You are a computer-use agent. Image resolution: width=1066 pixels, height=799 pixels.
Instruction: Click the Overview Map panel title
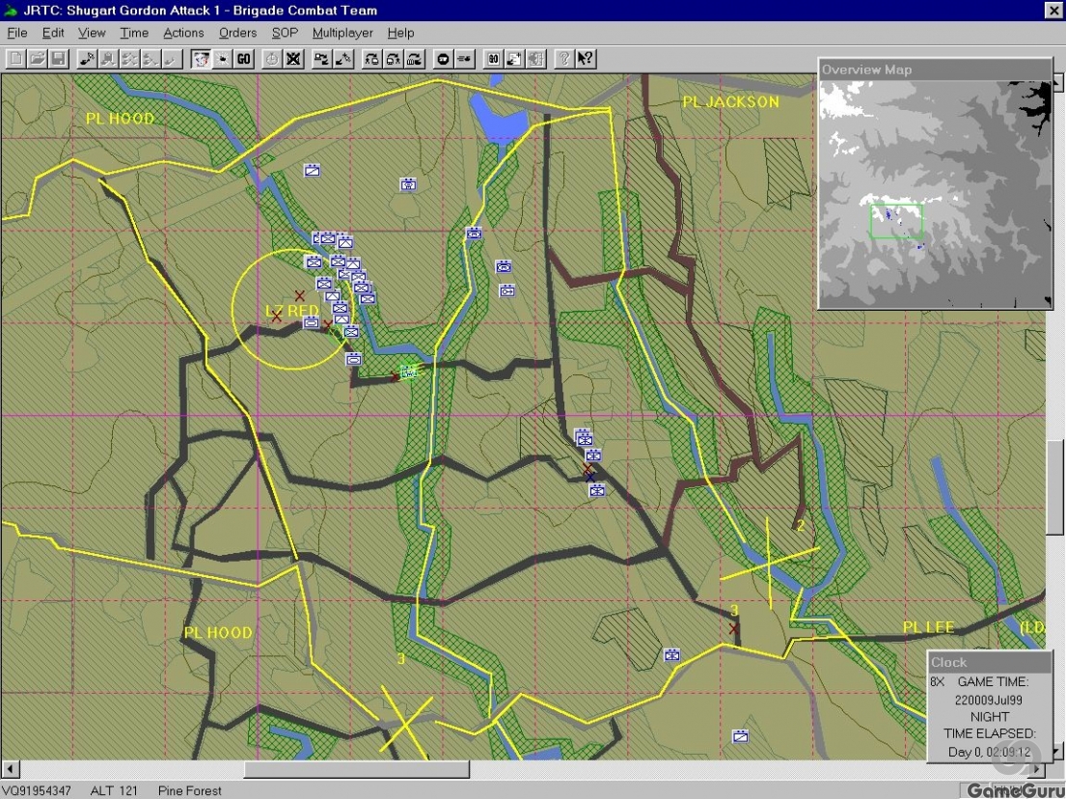867,69
